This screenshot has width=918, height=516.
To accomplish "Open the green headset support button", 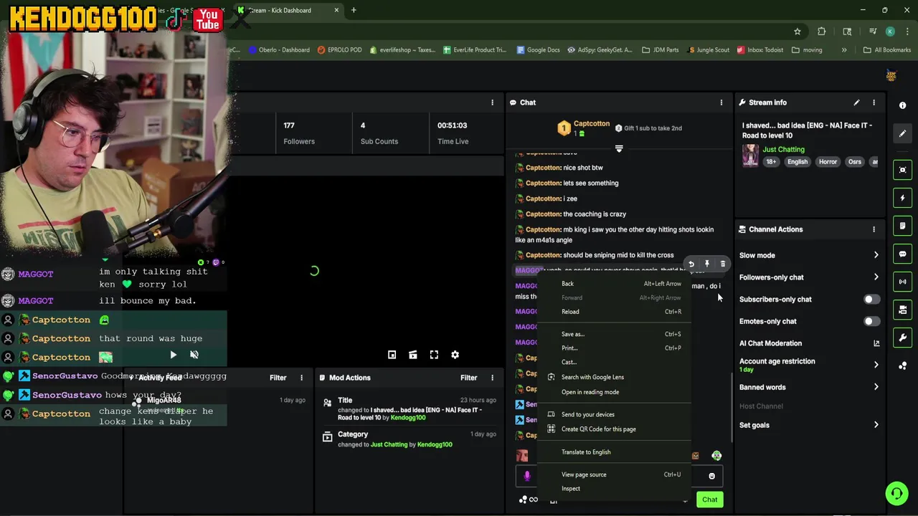I will [x=896, y=493].
